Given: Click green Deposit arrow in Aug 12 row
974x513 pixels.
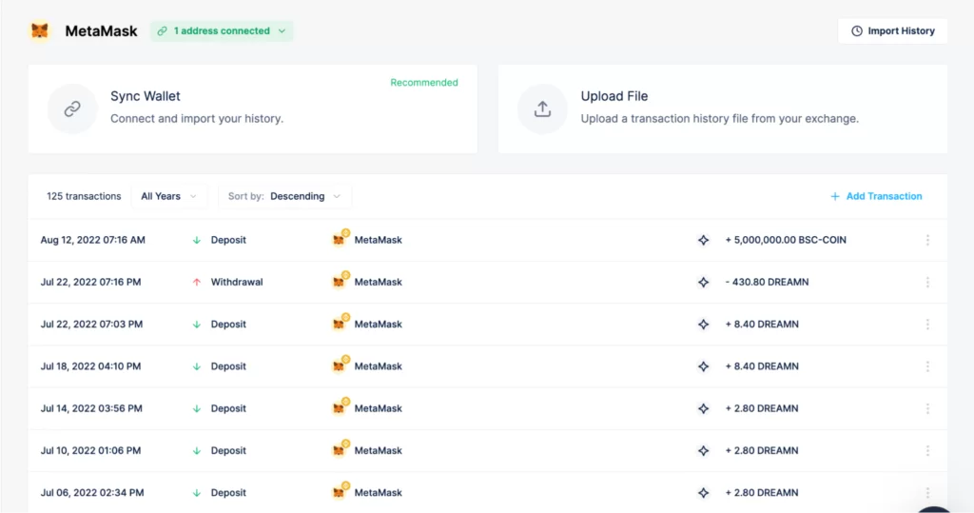Looking at the screenshot, I should click(197, 240).
